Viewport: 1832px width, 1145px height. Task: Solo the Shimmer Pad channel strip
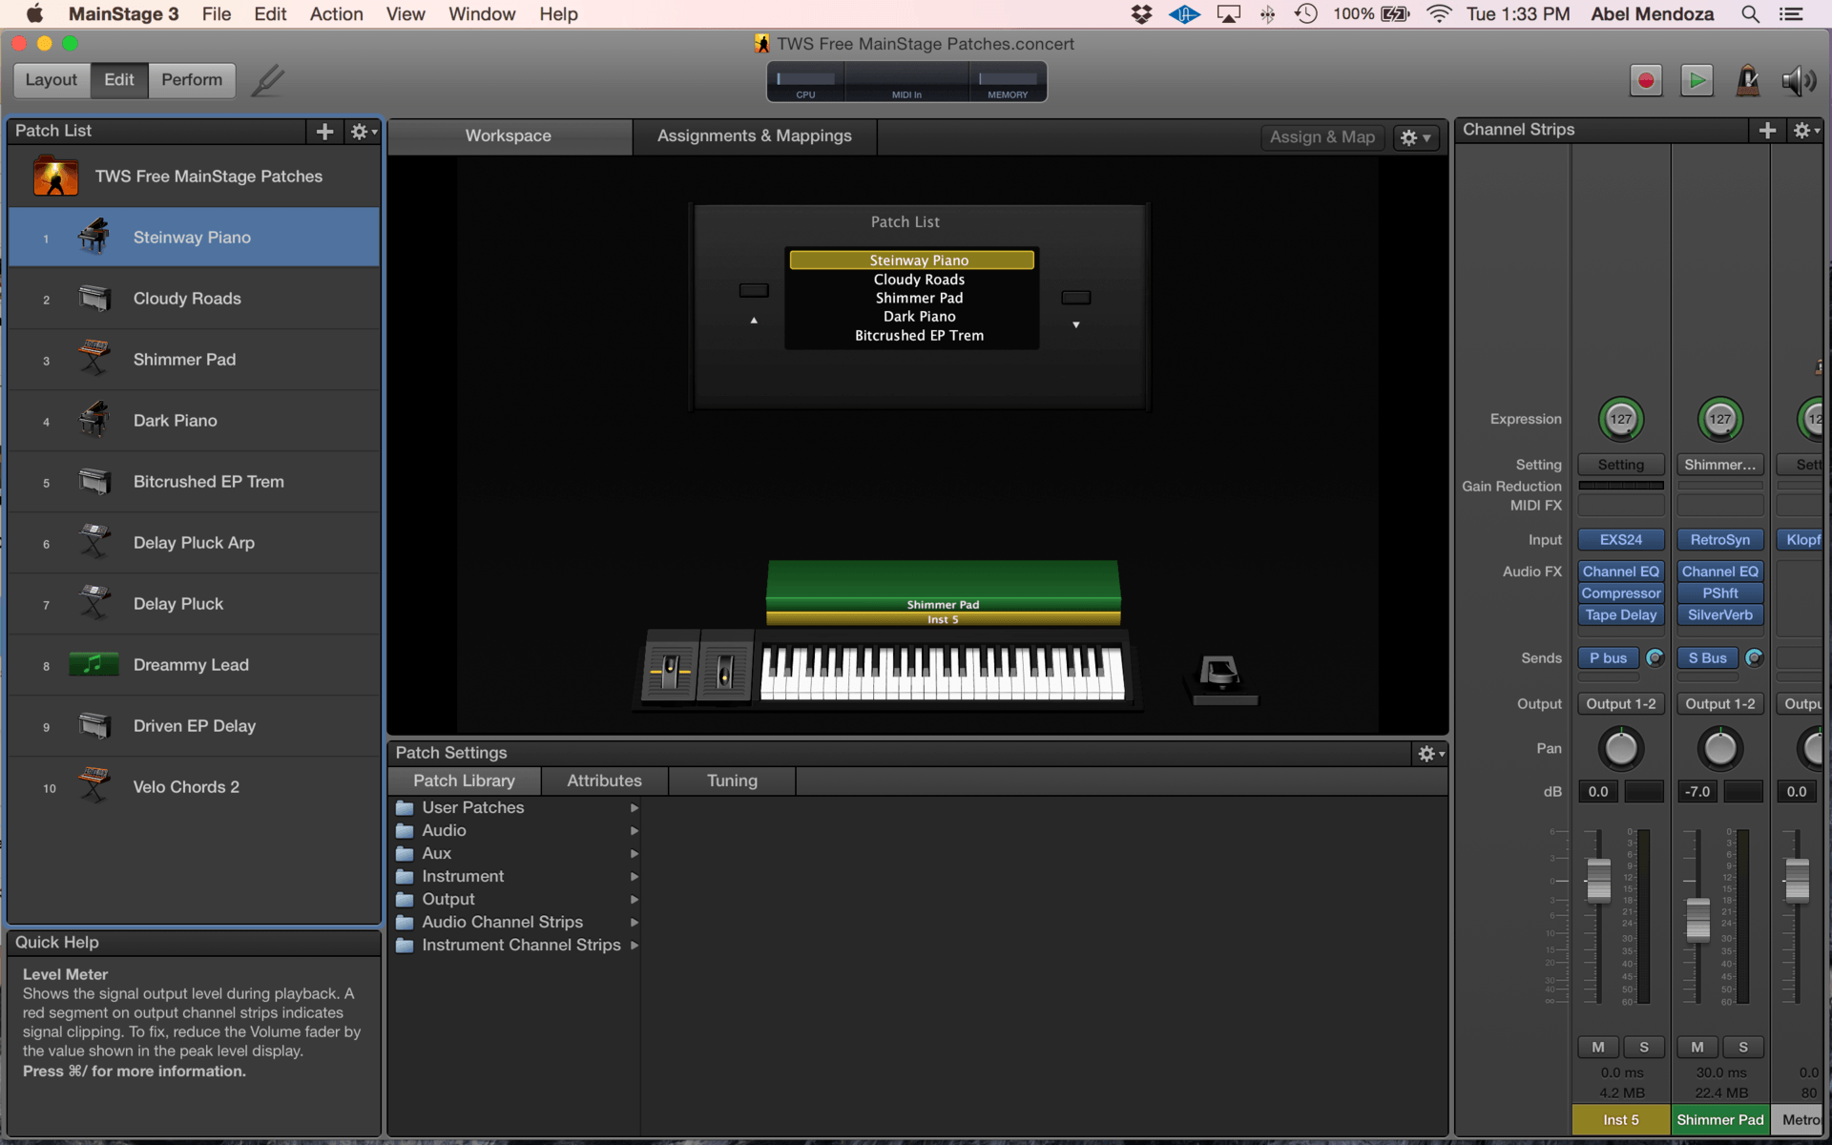click(1742, 1047)
